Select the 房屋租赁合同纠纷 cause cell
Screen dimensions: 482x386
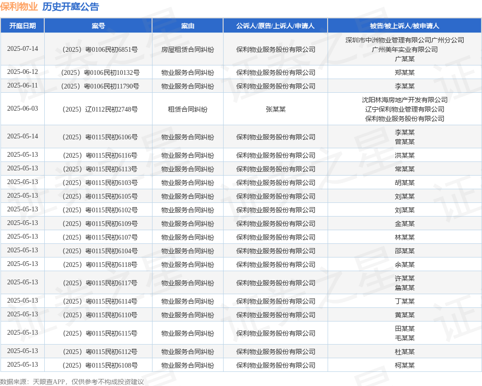point(187,49)
